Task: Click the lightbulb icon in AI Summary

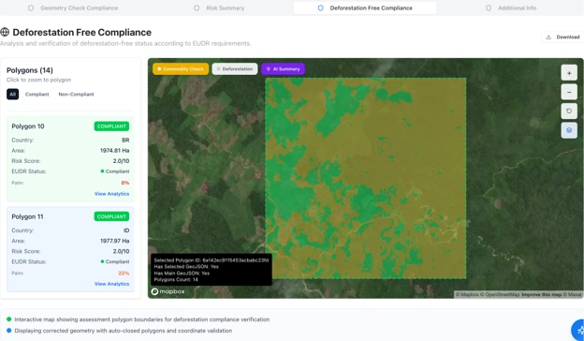Action: pyautogui.click(x=269, y=69)
